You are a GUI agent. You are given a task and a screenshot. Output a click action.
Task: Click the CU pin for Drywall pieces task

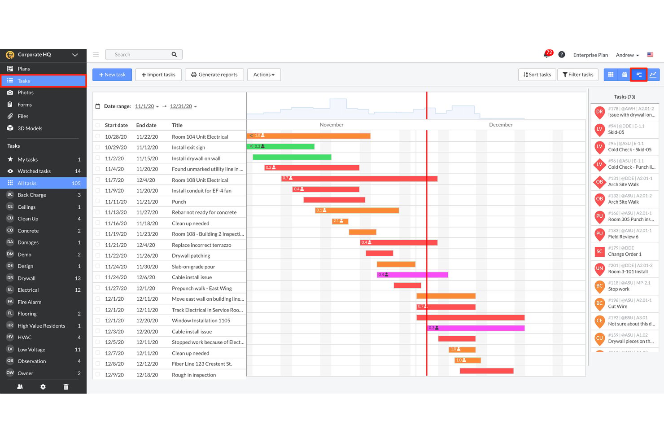pos(599,339)
